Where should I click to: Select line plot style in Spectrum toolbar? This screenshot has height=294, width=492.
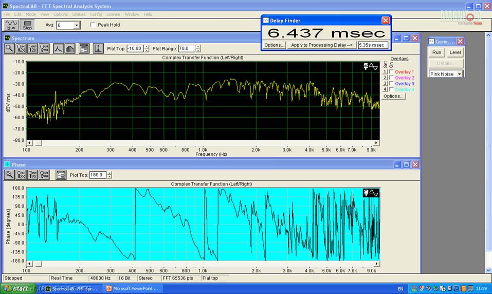[x=58, y=48]
